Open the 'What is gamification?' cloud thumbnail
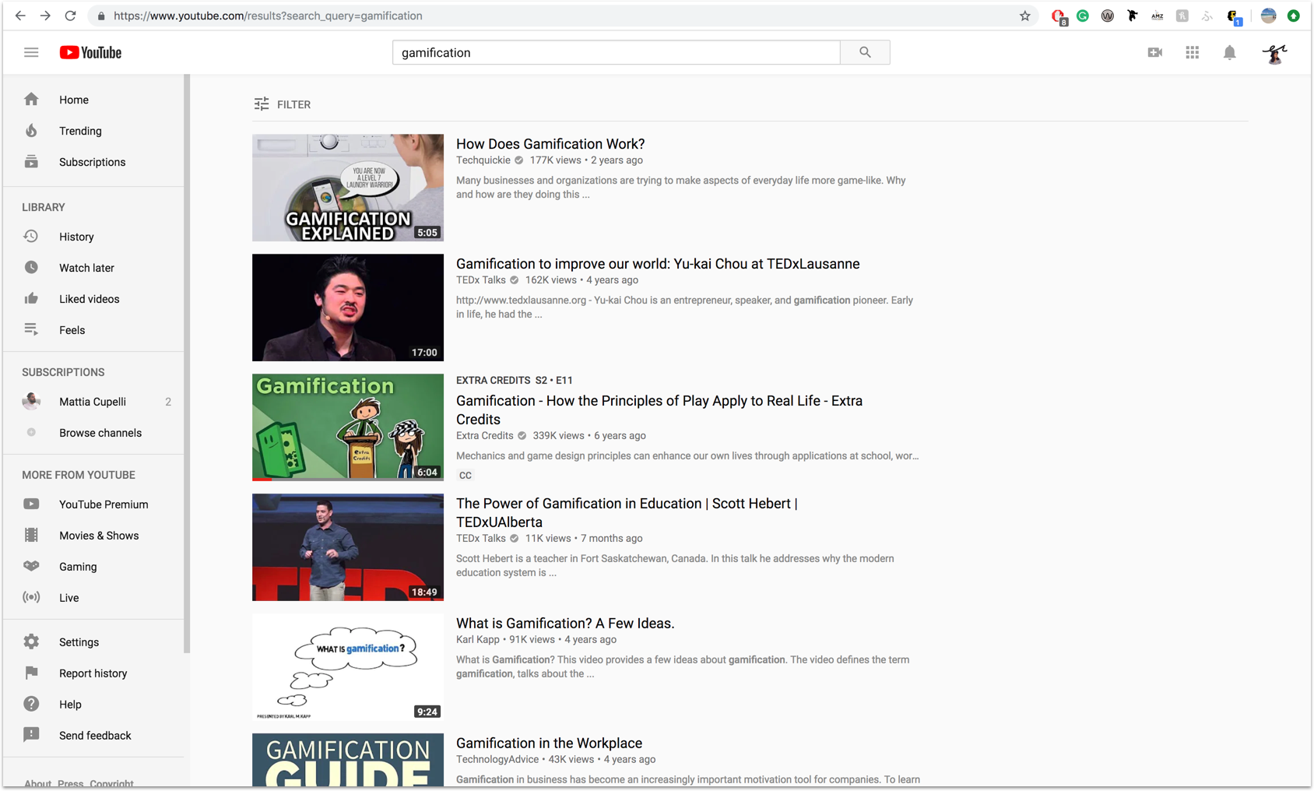This screenshot has height=791, width=1314. (348, 667)
